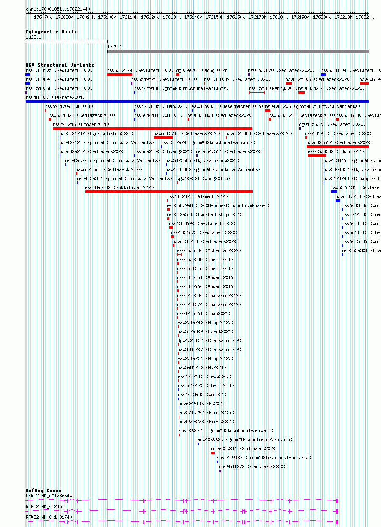
Task: Click the long red bar under esv3890782
Action: coord(169,192)
